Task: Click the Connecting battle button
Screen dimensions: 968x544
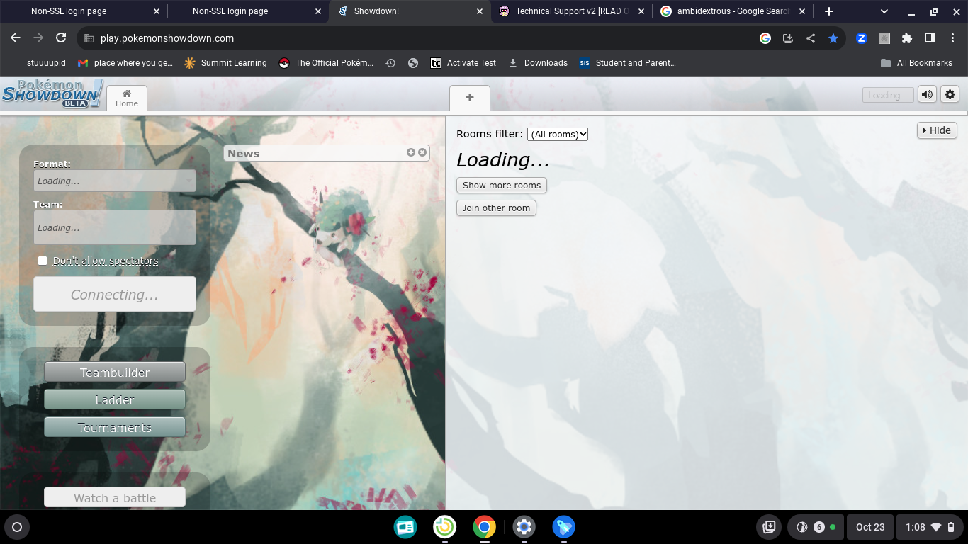Action: (x=115, y=294)
